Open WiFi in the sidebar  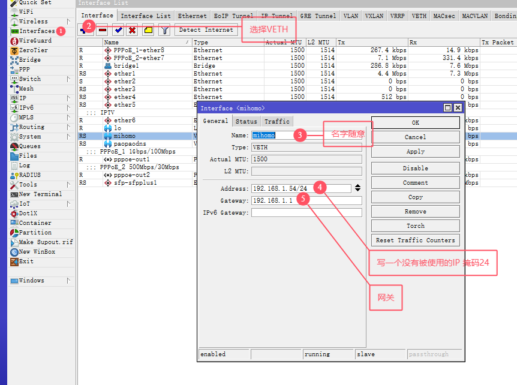click(x=26, y=11)
